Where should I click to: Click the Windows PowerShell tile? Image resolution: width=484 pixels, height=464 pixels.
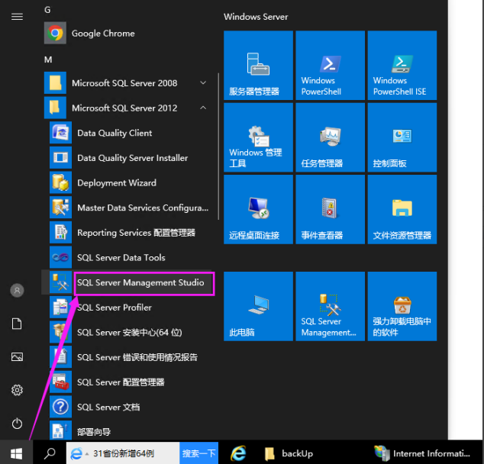tap(331, 66)
